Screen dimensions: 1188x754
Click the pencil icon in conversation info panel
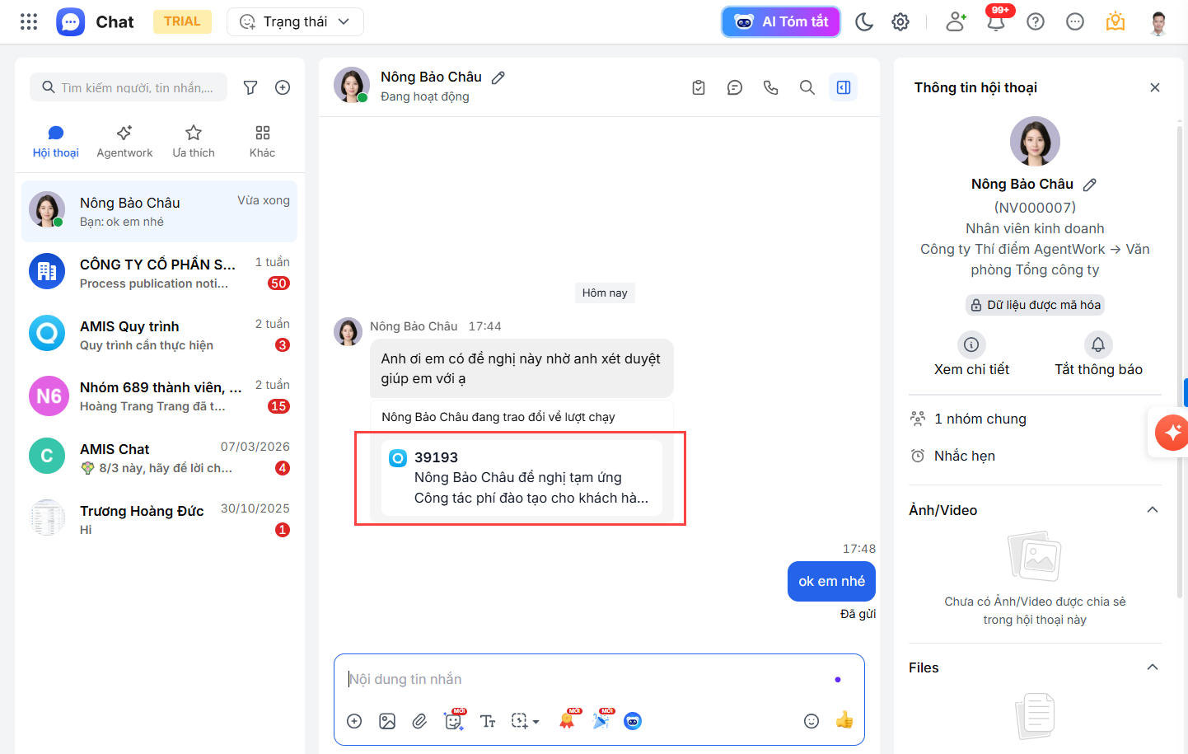coord(1090,185)
